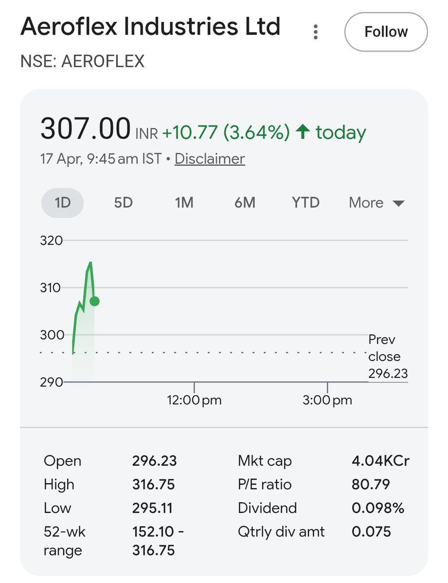
Task: Click the Open value 296.23
Action: click(x=154, y=461)
